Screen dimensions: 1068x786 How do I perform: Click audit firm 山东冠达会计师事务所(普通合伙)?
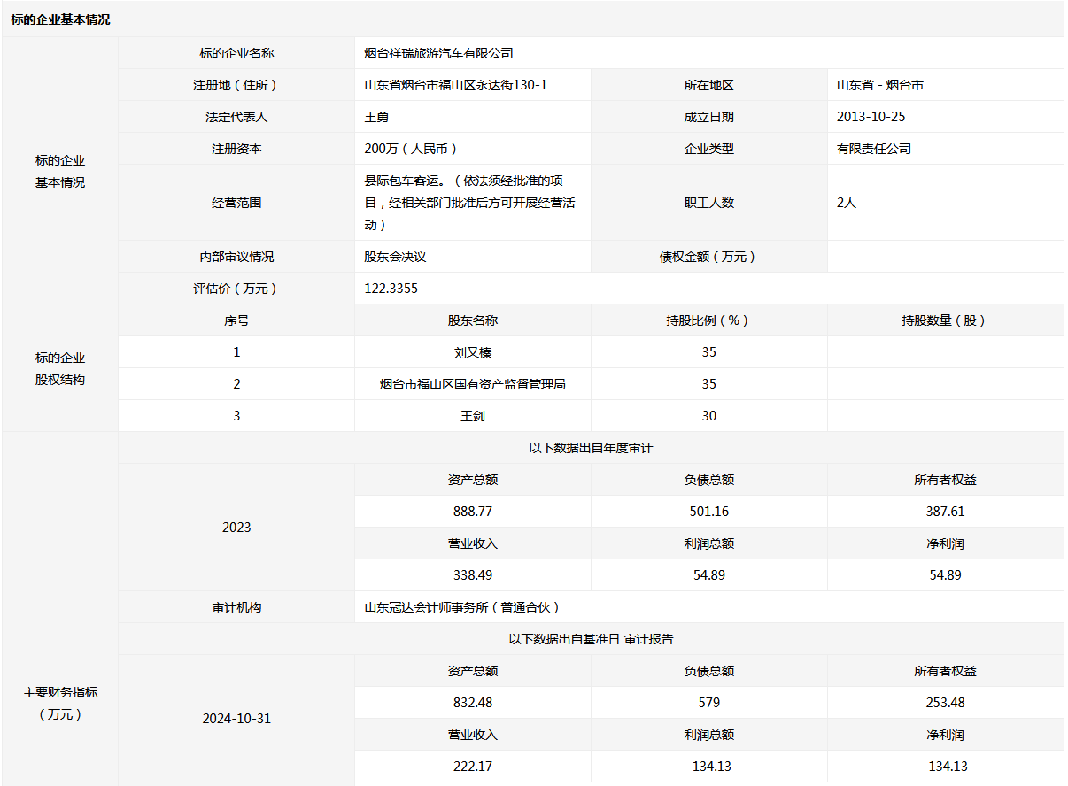pos(461,607)
